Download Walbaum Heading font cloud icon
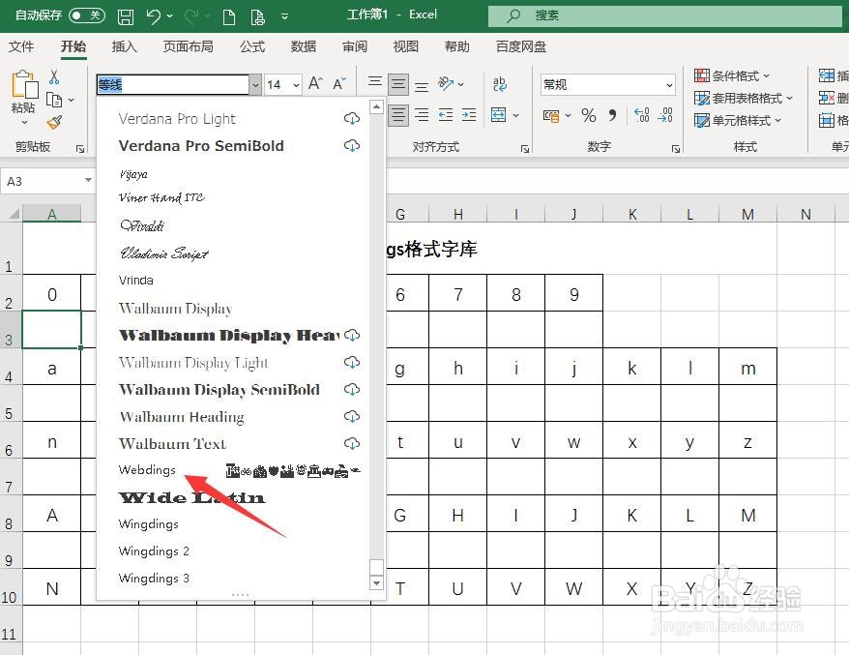This screenshot has height=655, width=849. (x=352, y=416)
